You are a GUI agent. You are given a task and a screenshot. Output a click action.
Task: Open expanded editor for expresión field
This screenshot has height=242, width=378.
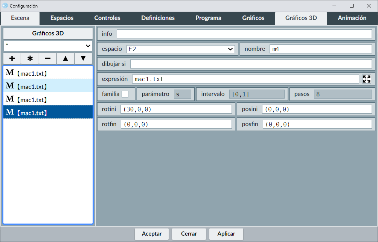click(366, 79)
